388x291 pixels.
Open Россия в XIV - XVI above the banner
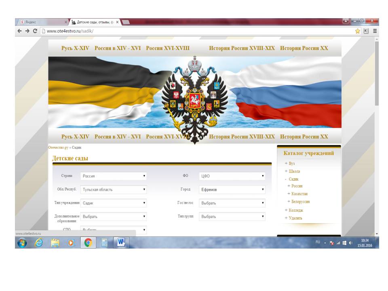[x=118, y=48]
